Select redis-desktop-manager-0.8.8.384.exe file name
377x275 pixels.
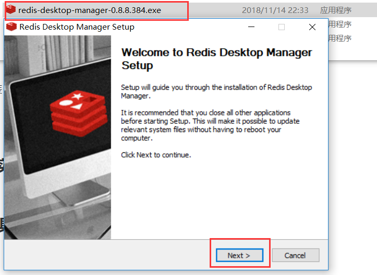tap(90, 10)
